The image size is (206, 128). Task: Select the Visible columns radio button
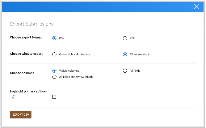click(54, 71)
